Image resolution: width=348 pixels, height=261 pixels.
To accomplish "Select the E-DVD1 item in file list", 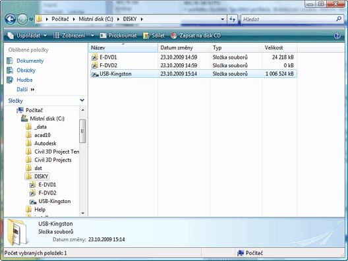I will tap(108, 57).
